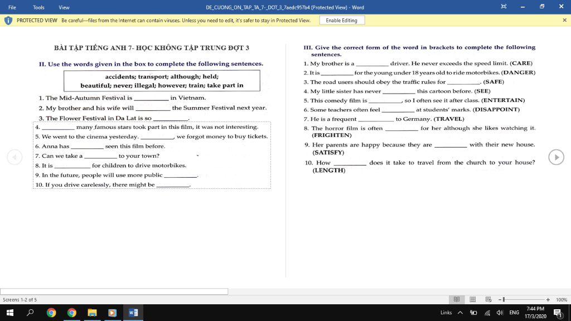Dismiss the Protected View message bar

coord(564,21)
